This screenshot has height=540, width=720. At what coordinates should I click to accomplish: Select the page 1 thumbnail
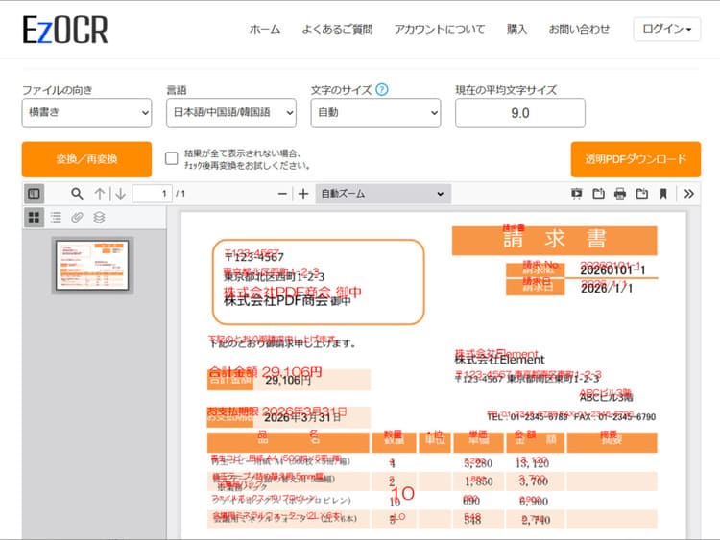92,265
